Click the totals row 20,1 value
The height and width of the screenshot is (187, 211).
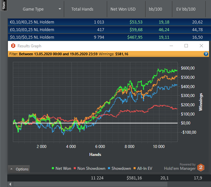(x=164, y=178)
